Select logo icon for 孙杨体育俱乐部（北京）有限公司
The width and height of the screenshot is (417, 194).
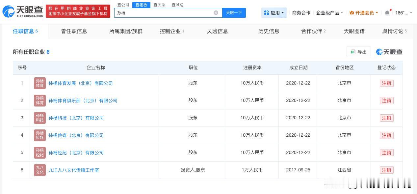(40, 101)
